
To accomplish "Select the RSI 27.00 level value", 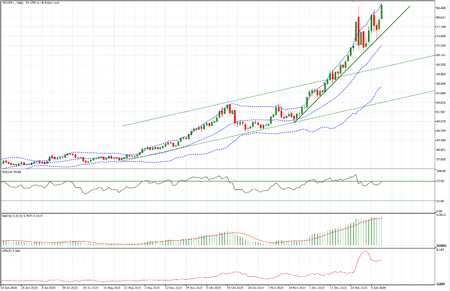I will pyautogui.click(x=440, y=201).
